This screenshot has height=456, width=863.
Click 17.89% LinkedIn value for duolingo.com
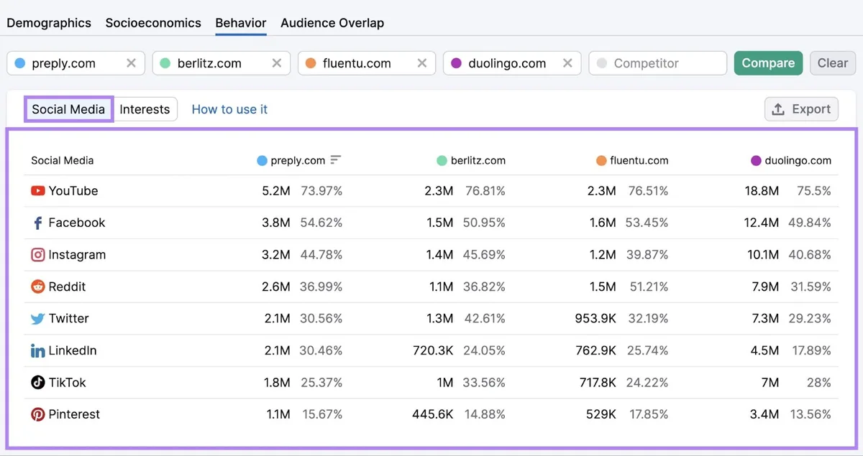click(812, 350)
